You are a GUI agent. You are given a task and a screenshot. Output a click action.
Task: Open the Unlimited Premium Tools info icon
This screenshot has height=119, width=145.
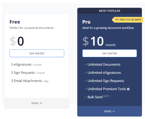128,89
